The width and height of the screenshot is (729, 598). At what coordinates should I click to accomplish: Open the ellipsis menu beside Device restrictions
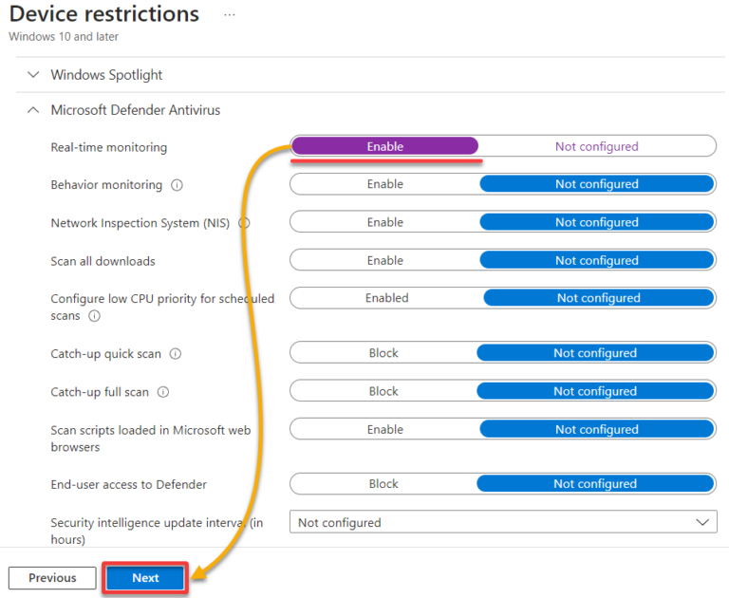pos(229,15)
